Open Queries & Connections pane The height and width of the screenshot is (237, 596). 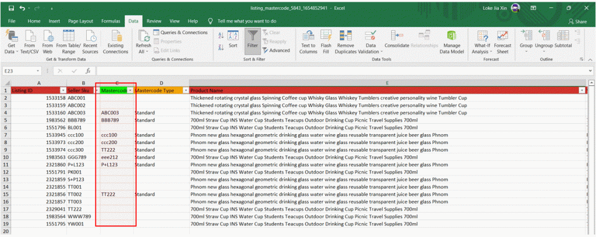tap(180, 33)
